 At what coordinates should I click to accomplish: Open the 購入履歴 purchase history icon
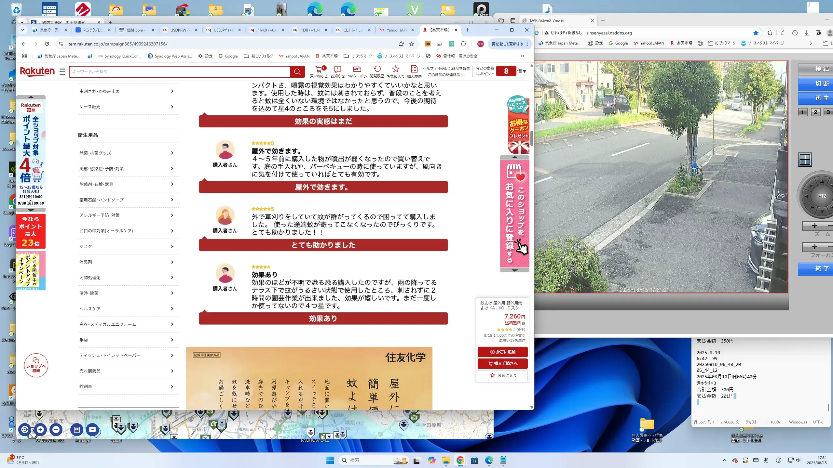tap(414, 70)
